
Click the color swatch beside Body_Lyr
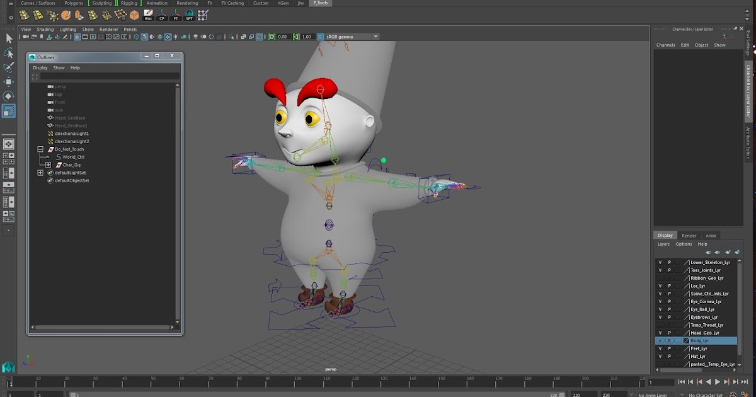click(x=687, y=340)
